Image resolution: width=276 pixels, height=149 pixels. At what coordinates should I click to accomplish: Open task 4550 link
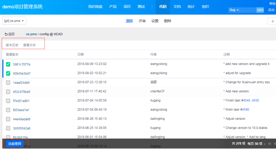coord(255,100)
